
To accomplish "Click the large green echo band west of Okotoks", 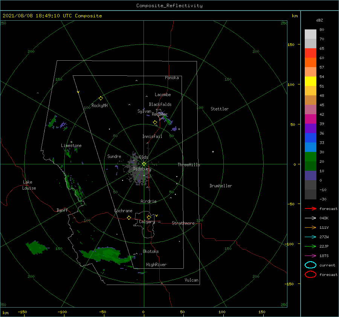I will click(x=106, y=255).
